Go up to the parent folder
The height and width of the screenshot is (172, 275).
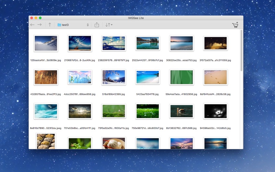[50, 25]
